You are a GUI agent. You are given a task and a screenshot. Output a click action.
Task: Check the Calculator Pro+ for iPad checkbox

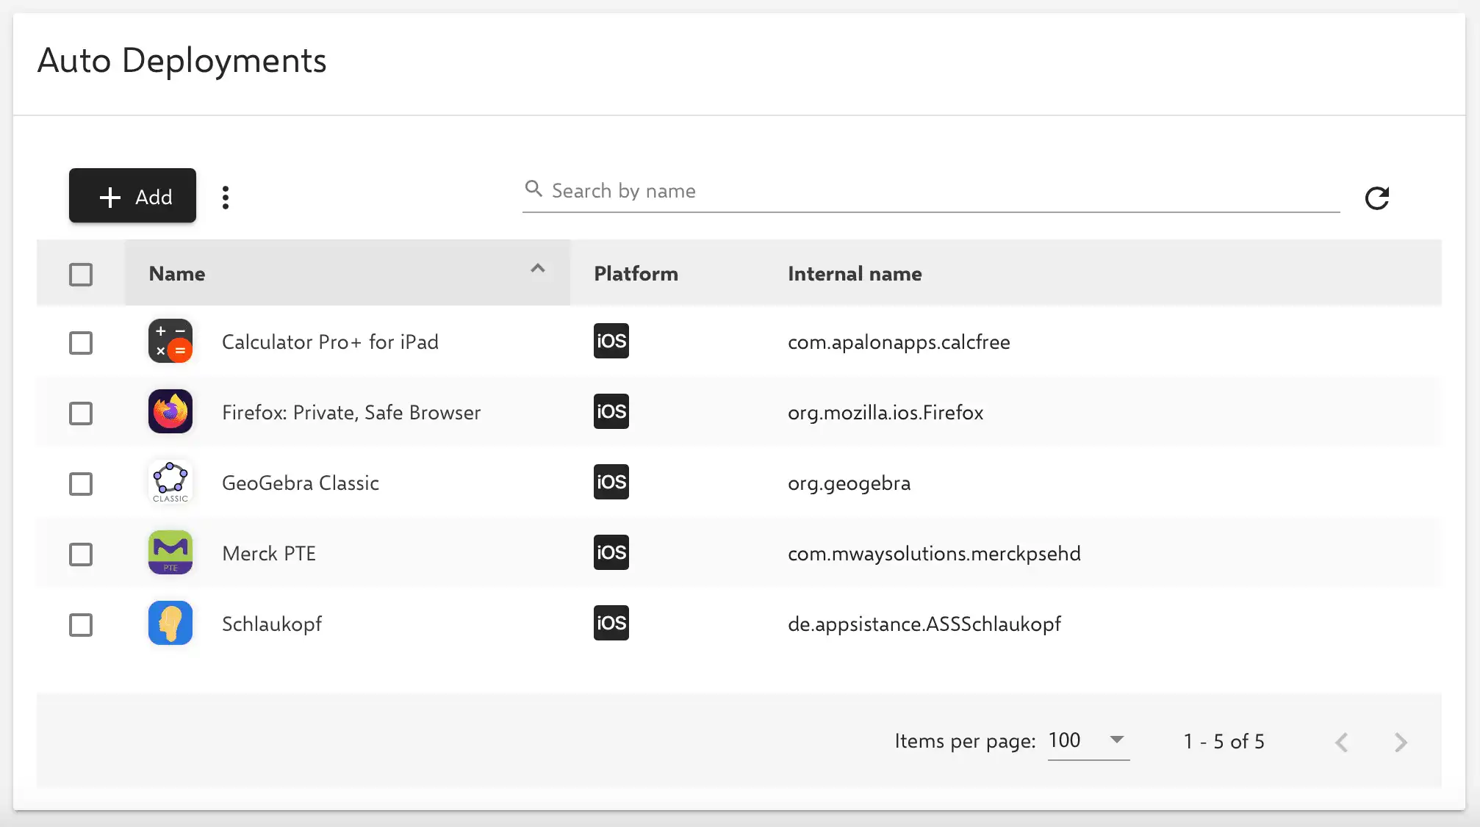(x=81, y=342)
